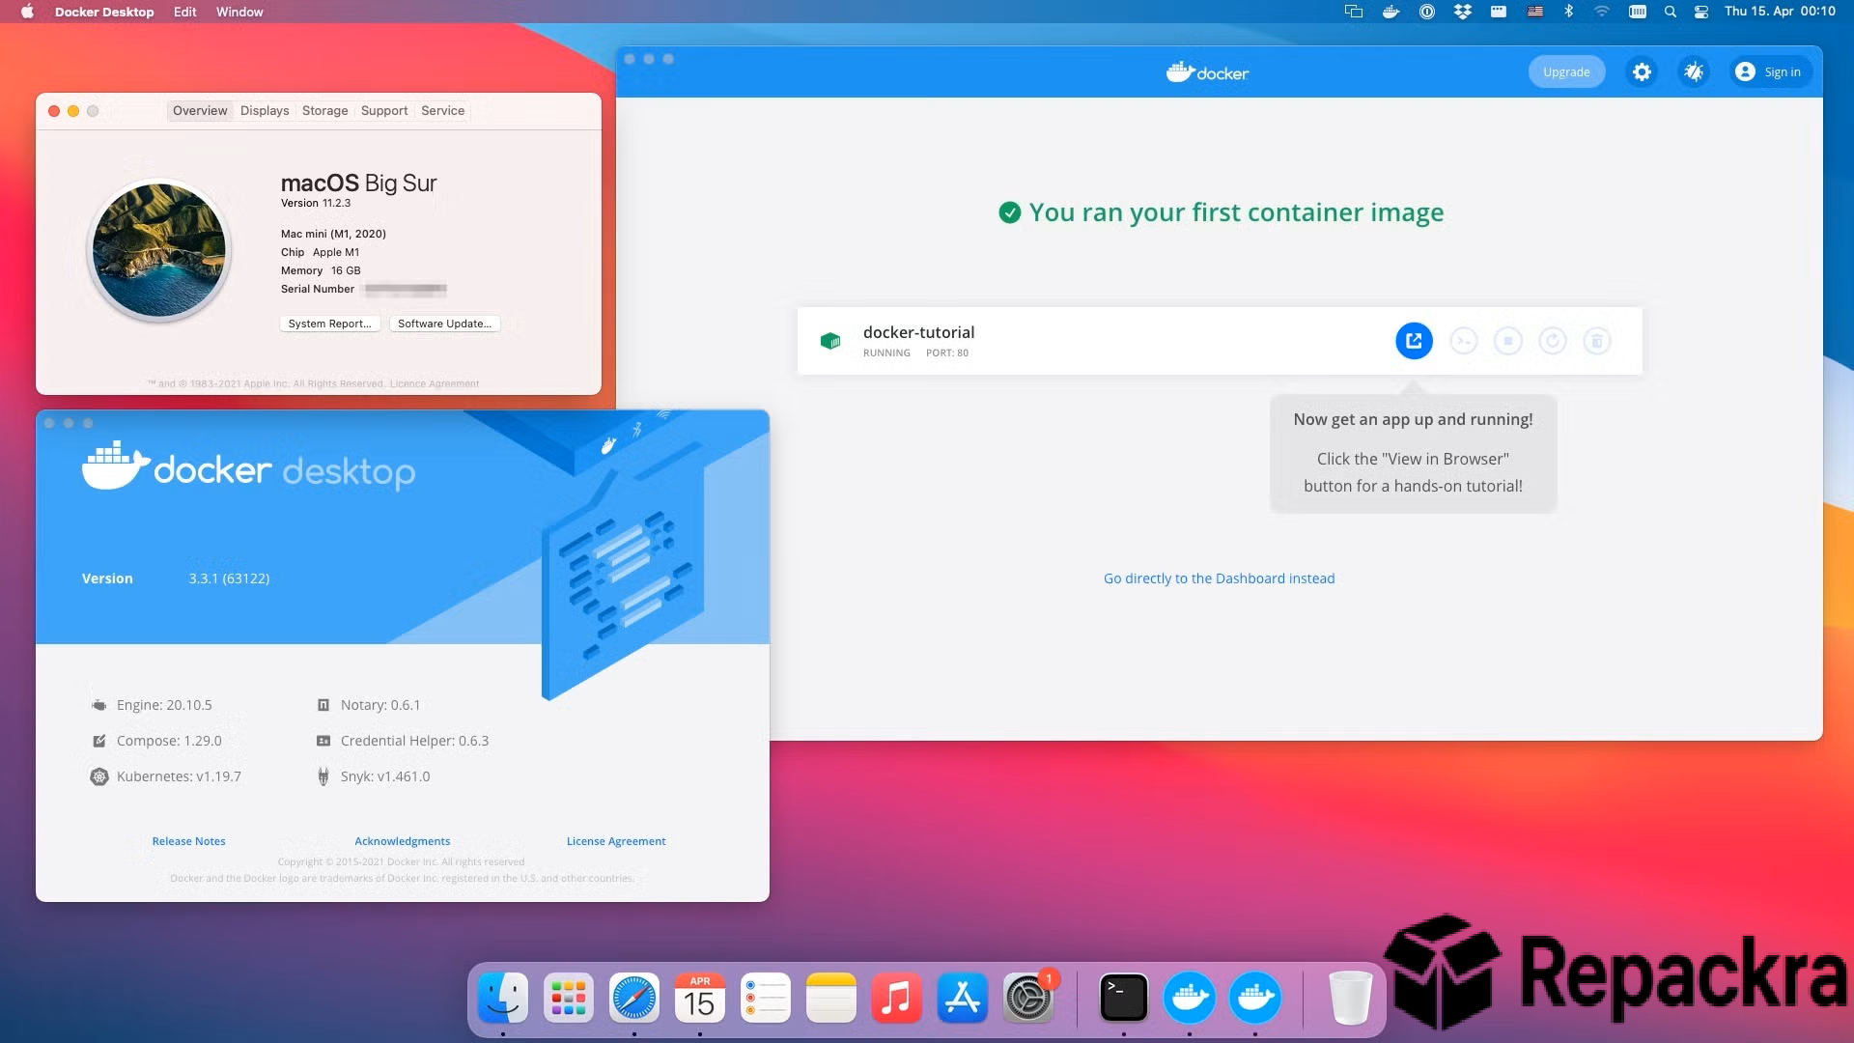Open Trash from the Dock
The width and height of the screenshot is (1854, 1043).
[1350, 998]
